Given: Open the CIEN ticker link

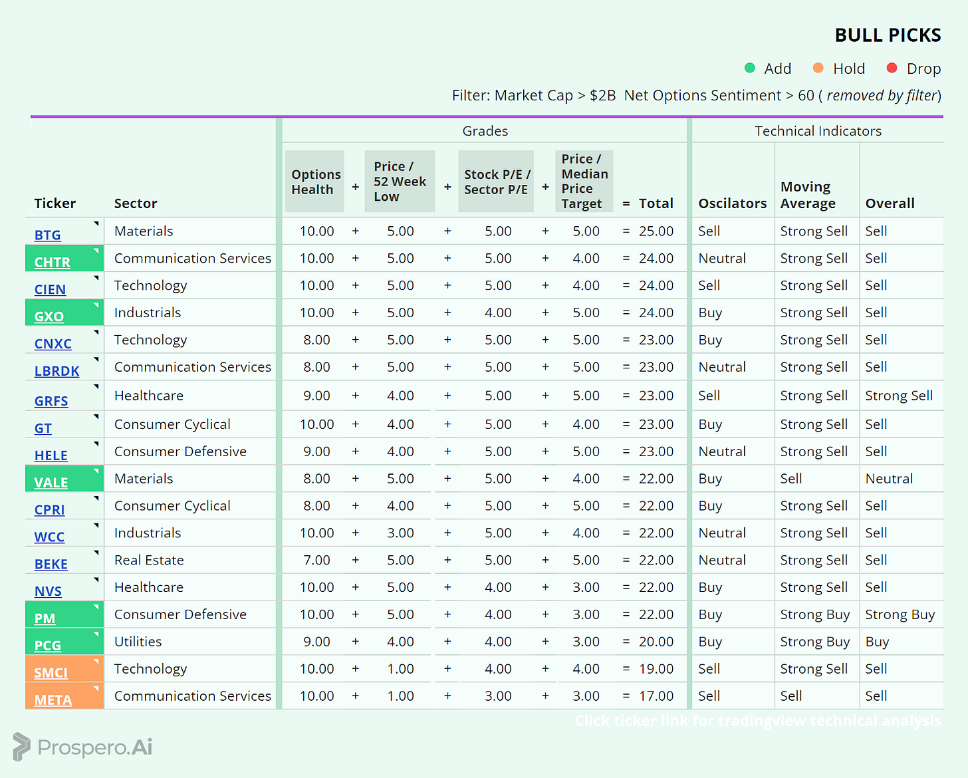Looking at the screenshot, I should tap(50, 289).
